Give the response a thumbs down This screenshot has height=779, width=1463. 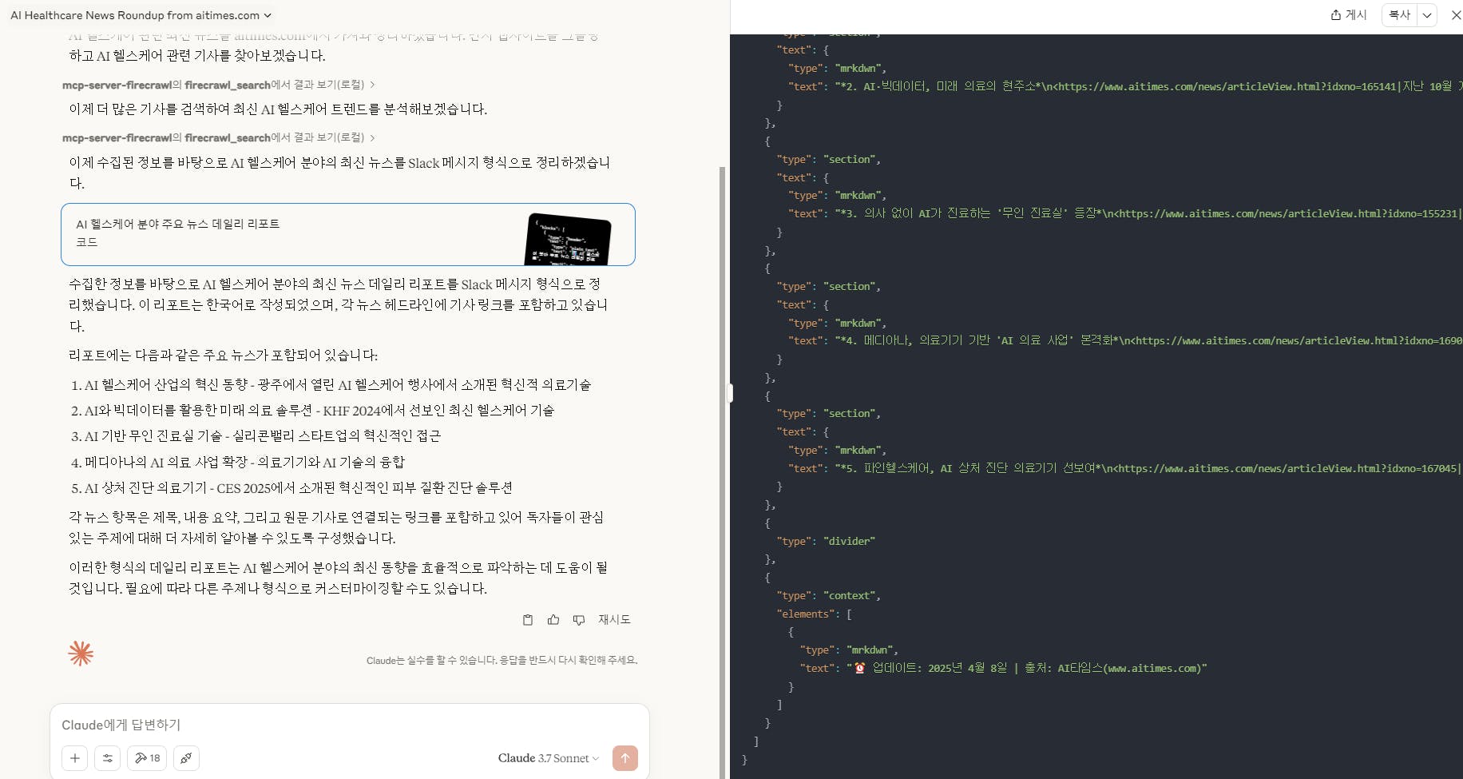[x=579, y=620]
